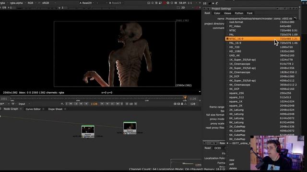Viewport: 307px width, 172px height.
Task: Click the script name folder browse icon
Action: 295,19
